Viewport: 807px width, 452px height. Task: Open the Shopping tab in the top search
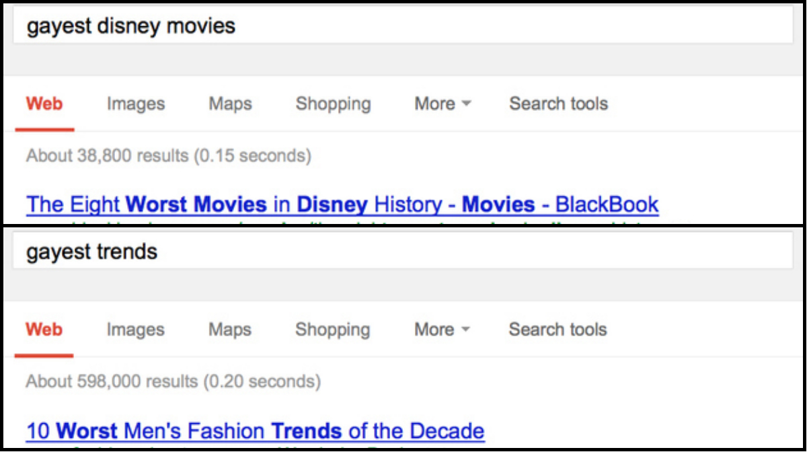pyautogui.click(x=333, y=104)
